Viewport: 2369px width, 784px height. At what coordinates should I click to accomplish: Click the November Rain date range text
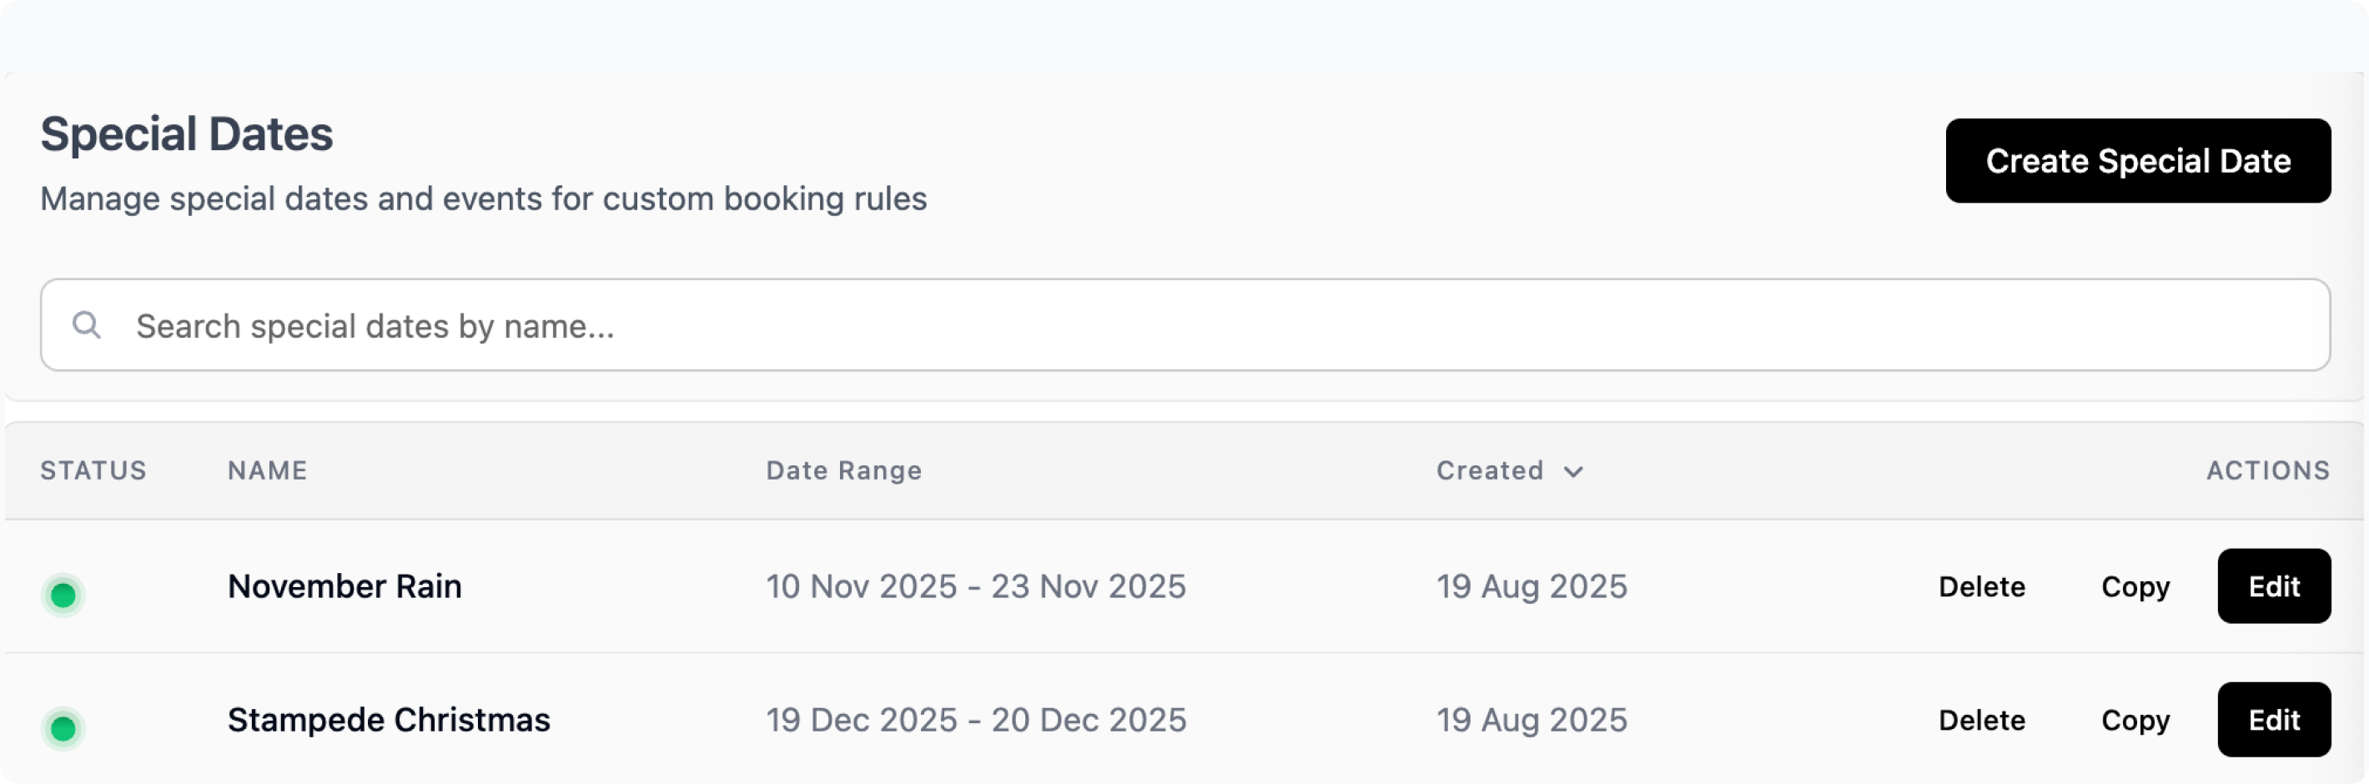coord(976,586)
